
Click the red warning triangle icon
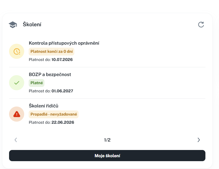17,114
